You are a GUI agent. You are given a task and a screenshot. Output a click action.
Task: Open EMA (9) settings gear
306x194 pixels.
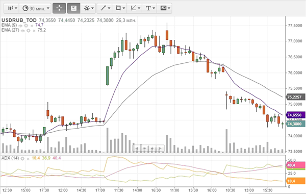click(x=26, y=26)
